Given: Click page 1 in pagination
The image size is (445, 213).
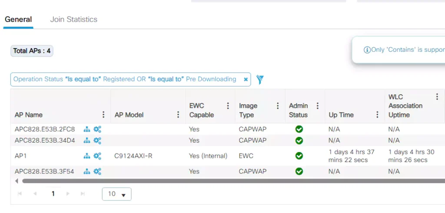Looking at the screenshot, I should pyautogui.click(x=53, y=194).
